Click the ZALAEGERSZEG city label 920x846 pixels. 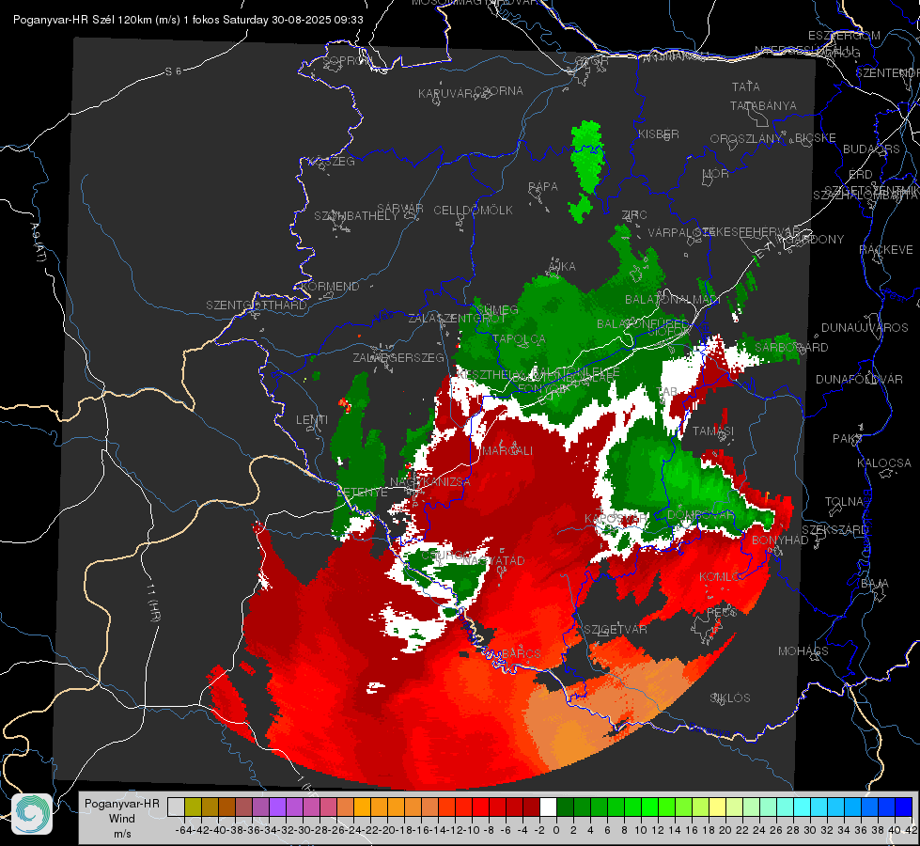click(398, 357)
